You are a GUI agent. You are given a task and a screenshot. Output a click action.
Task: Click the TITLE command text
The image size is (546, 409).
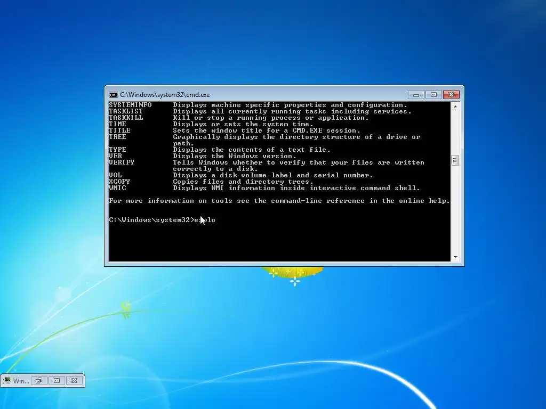click(x=119, y=130)
